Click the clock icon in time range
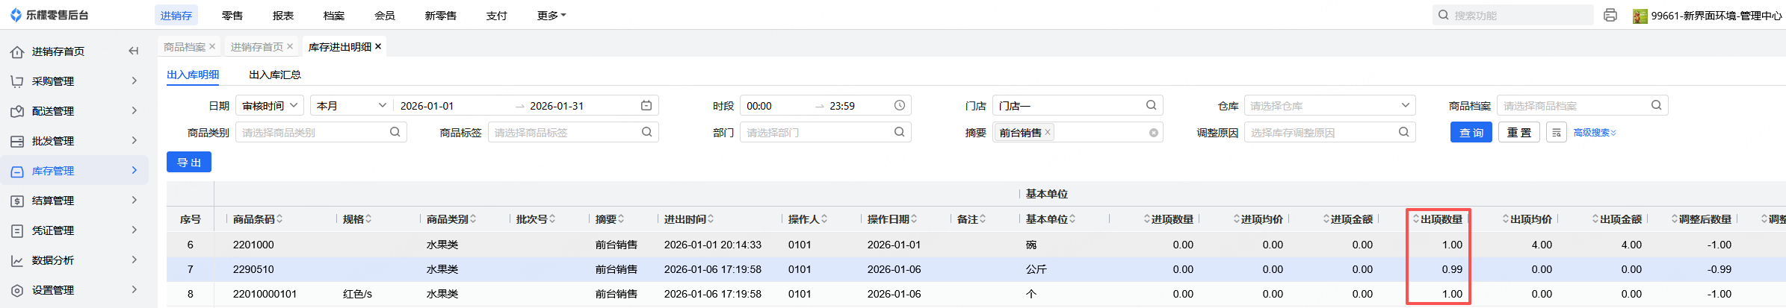Viewport: 1786px width, 308px height. coord(900,106)
